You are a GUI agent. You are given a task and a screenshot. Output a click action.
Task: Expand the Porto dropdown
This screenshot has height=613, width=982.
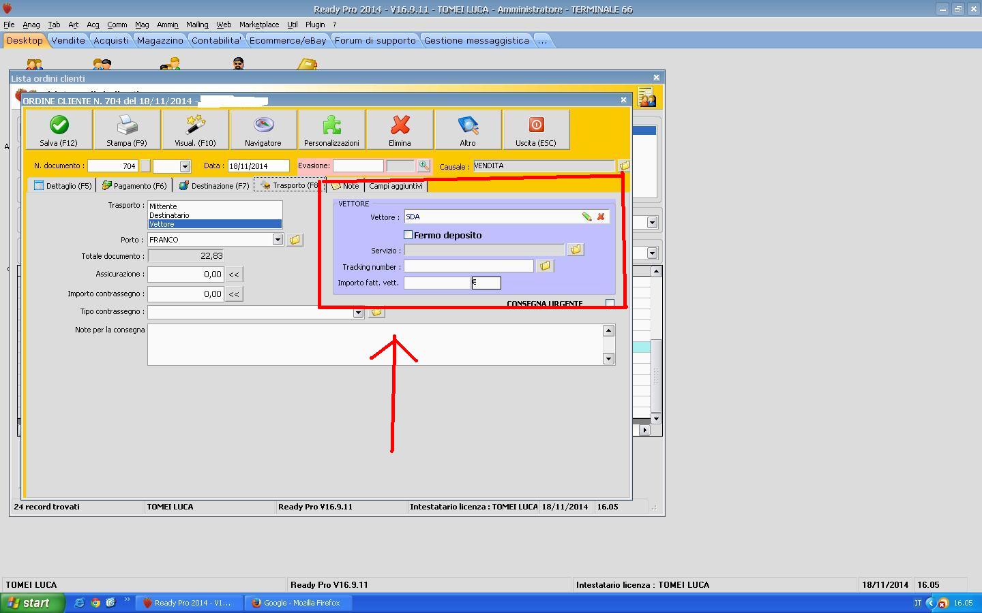pos(278,240)
